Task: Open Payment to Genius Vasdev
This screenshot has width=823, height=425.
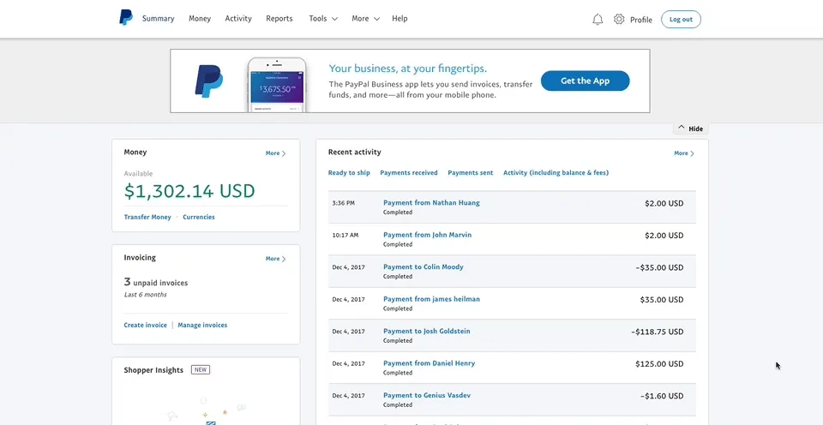Action: coord(427,395)
